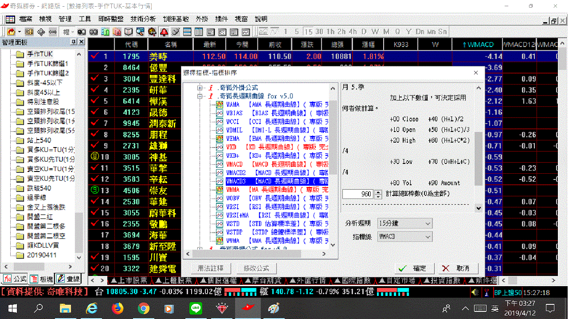
Task: Select the WMACD3 indicator in the tree
Action: point(277,181)
